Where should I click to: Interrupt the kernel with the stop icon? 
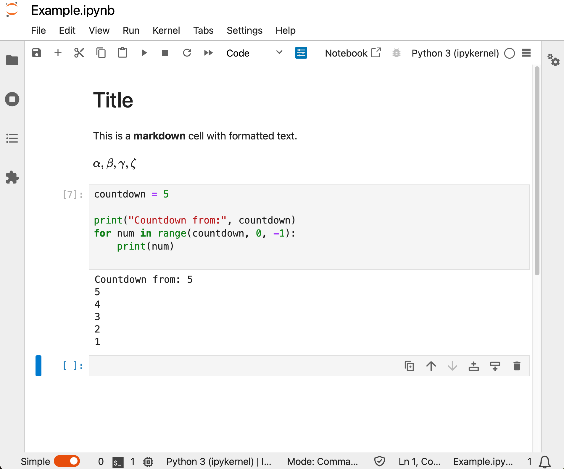(x=165, y=53)
